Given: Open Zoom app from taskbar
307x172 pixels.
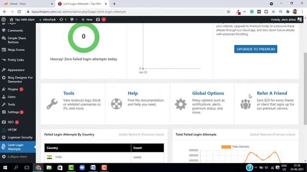Looking at the screenshot, I should [82, 168].
